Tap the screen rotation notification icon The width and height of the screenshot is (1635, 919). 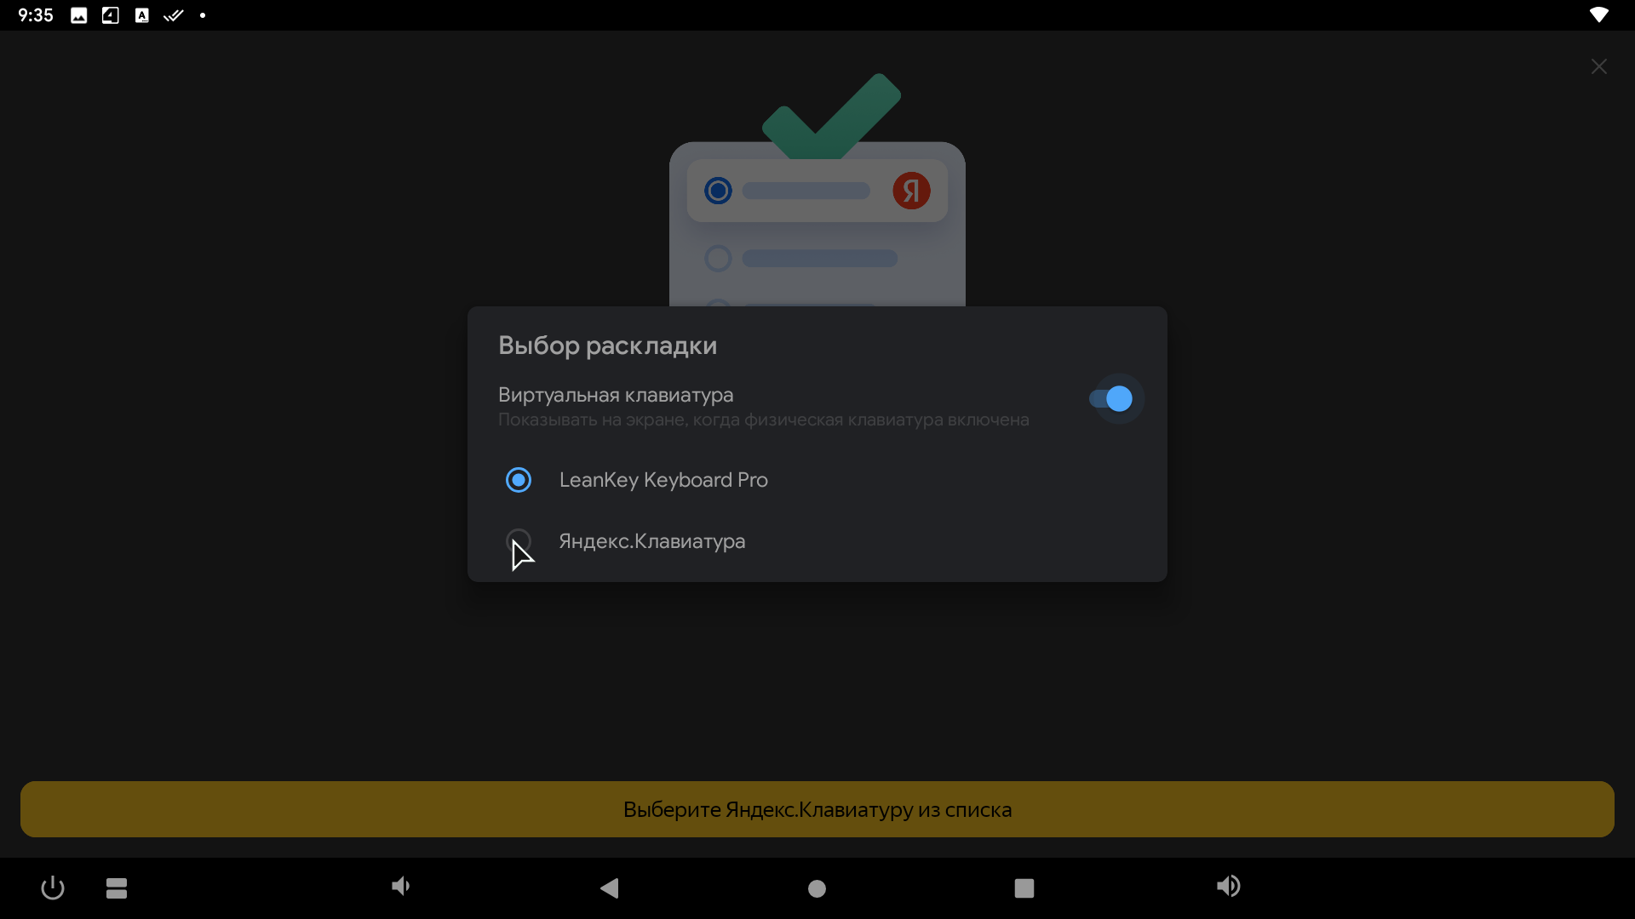(x=111, y=15)
